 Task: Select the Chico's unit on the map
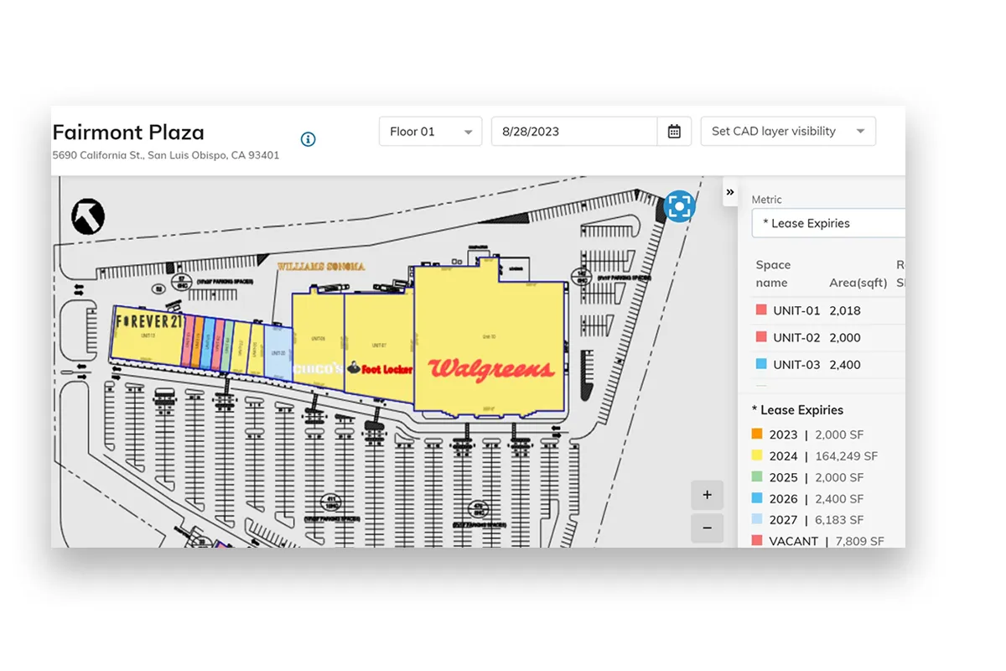318,342
